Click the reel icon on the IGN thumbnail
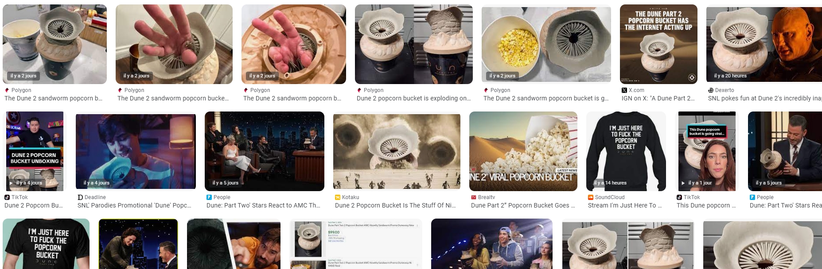The image size is (822, 269). (x=691, y=78)
